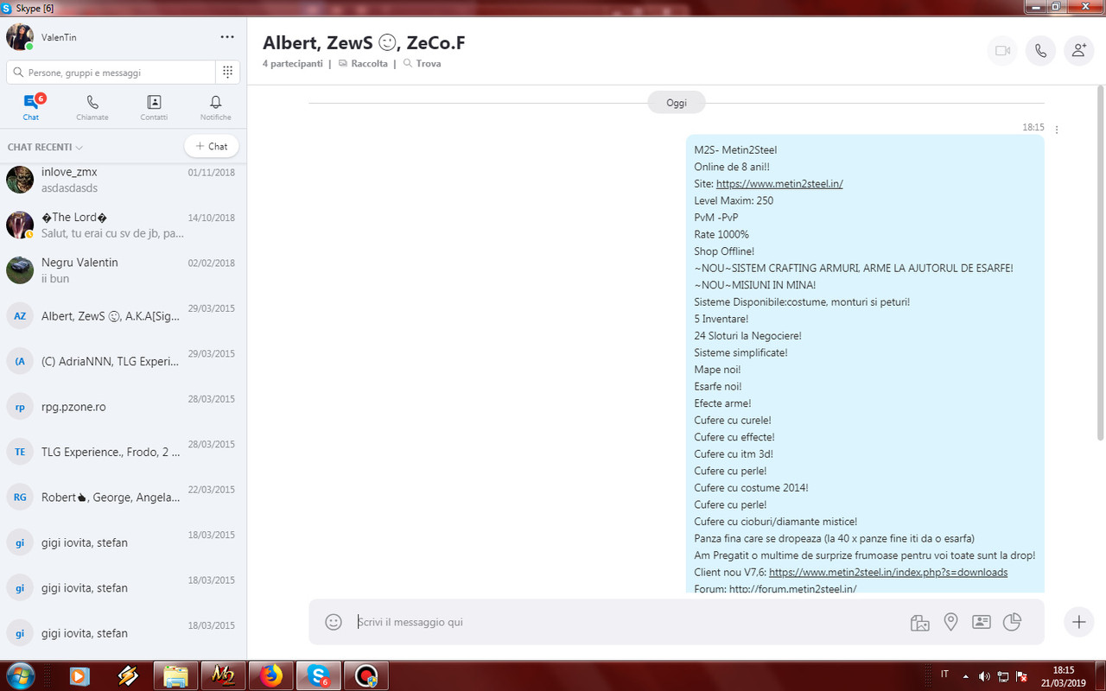Open Robert, George, Angela conversation

(x=124, y=498)
